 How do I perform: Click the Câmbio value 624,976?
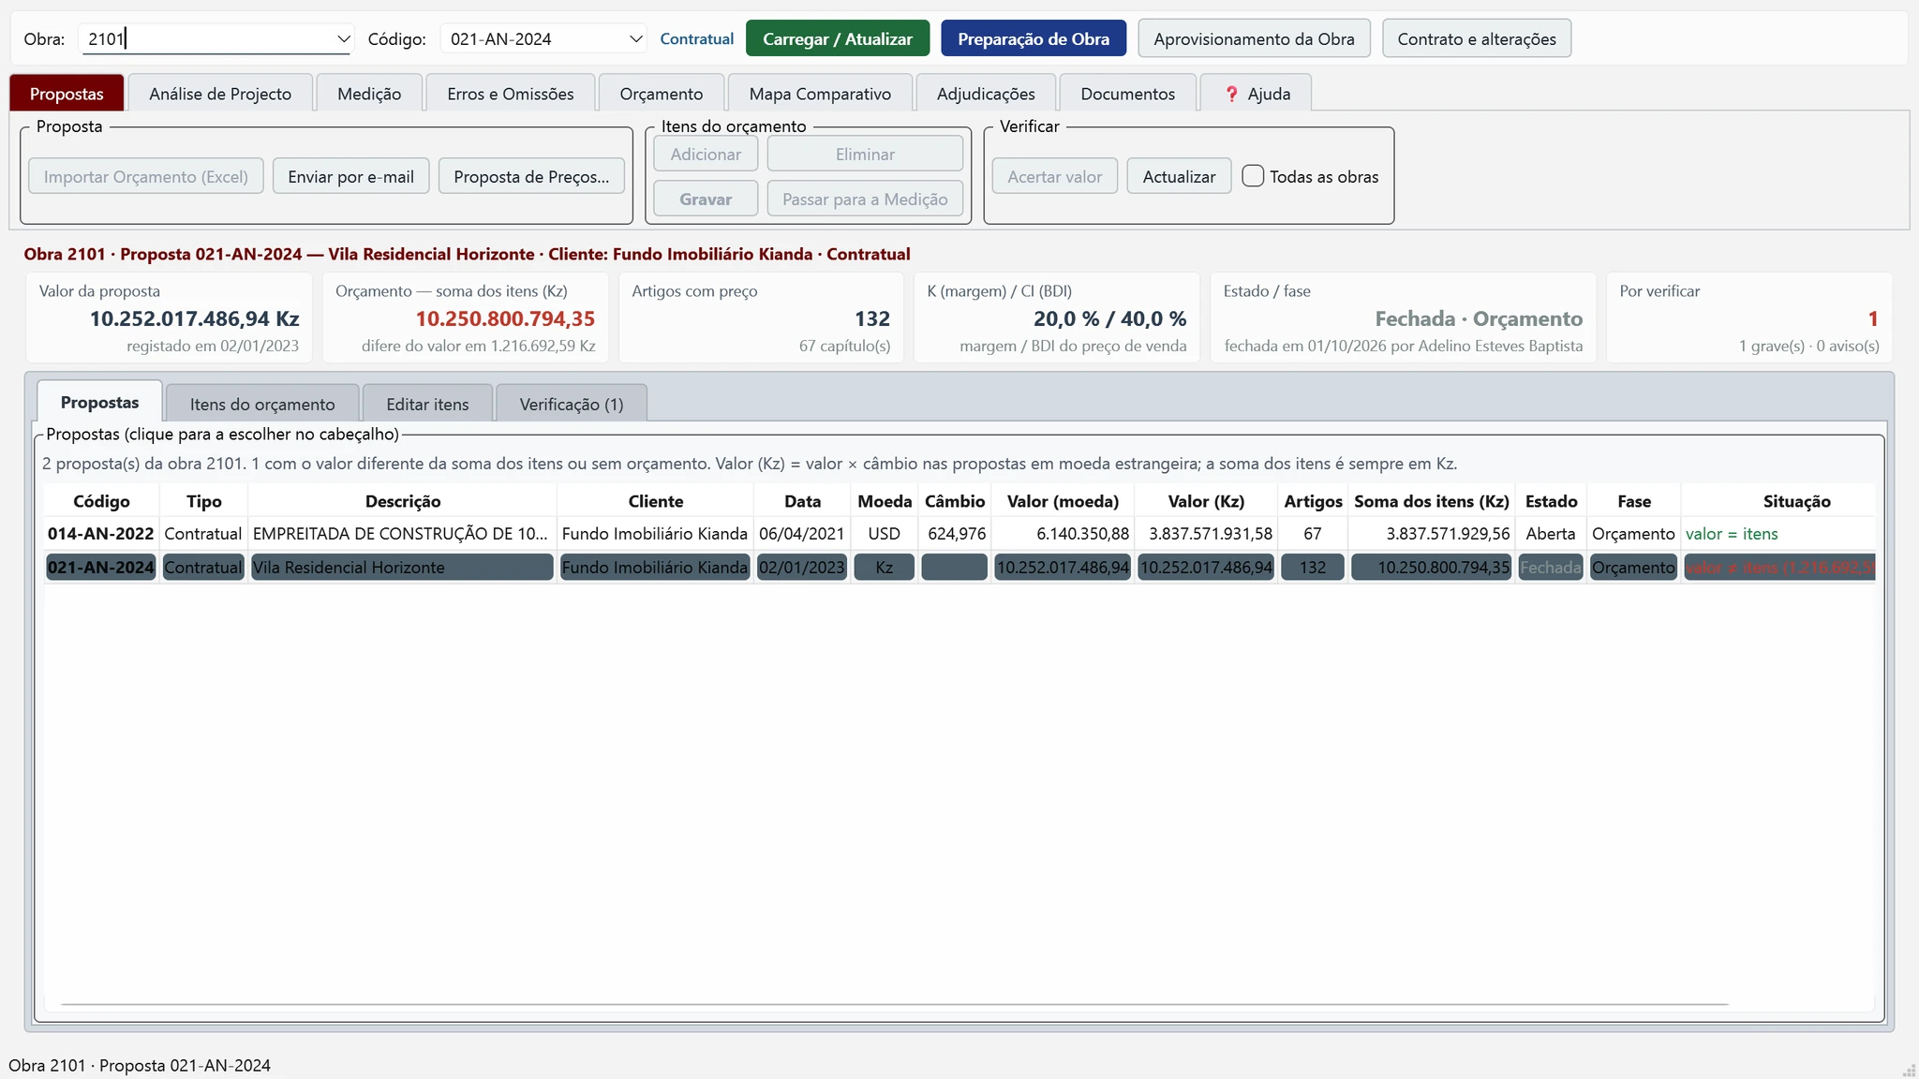pos(956,534)
